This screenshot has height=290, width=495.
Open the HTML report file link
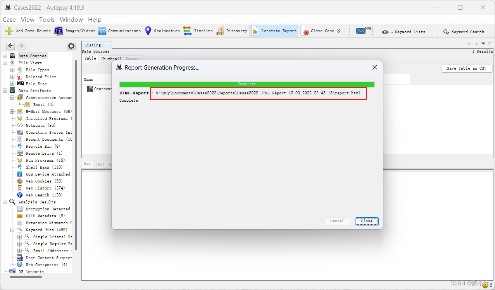coord(258,93)
